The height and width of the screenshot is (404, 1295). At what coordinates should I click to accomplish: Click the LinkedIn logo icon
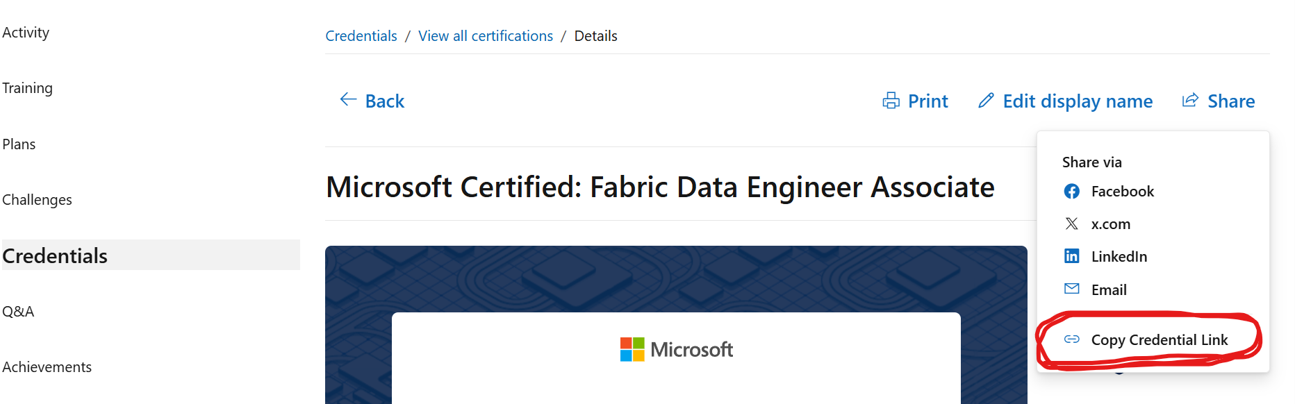[x=1071, y=256]
